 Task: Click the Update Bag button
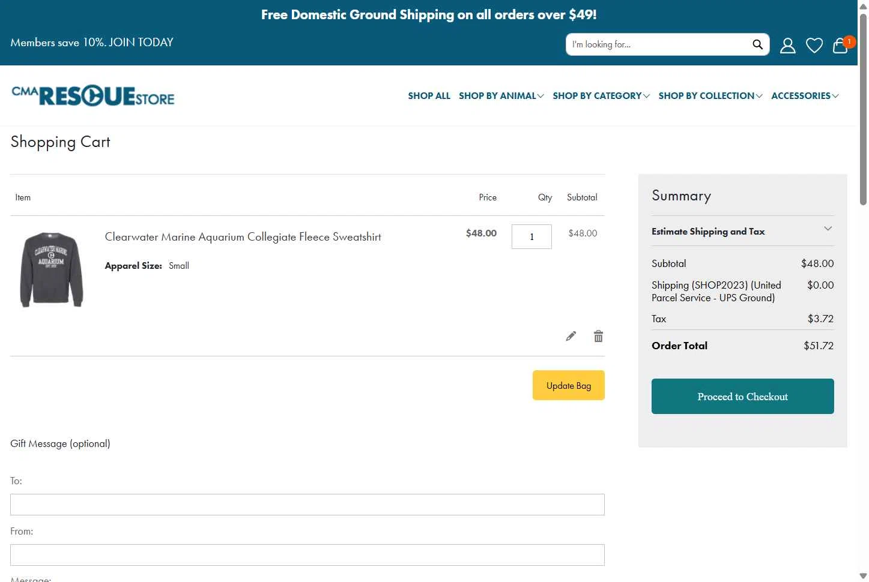569,385
